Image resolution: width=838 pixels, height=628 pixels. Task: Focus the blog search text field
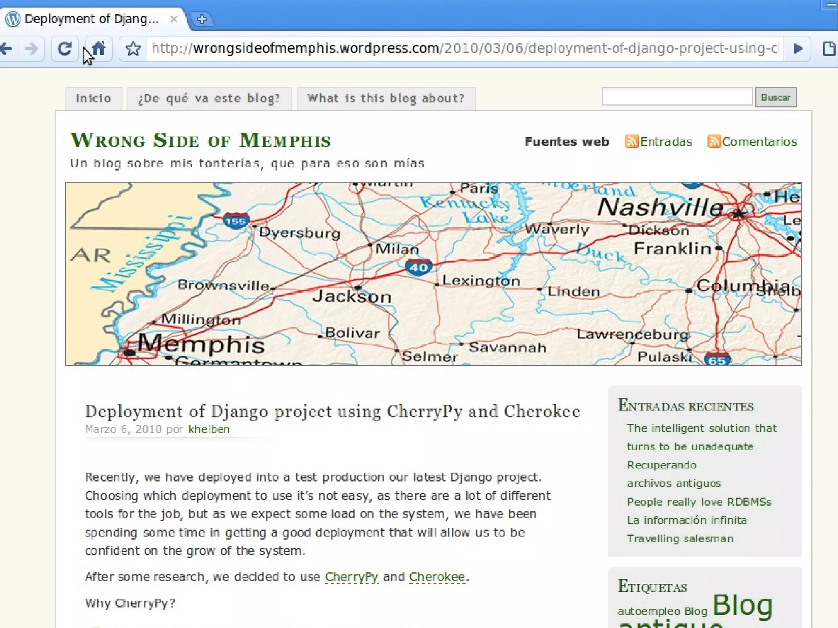pos(677,97)
